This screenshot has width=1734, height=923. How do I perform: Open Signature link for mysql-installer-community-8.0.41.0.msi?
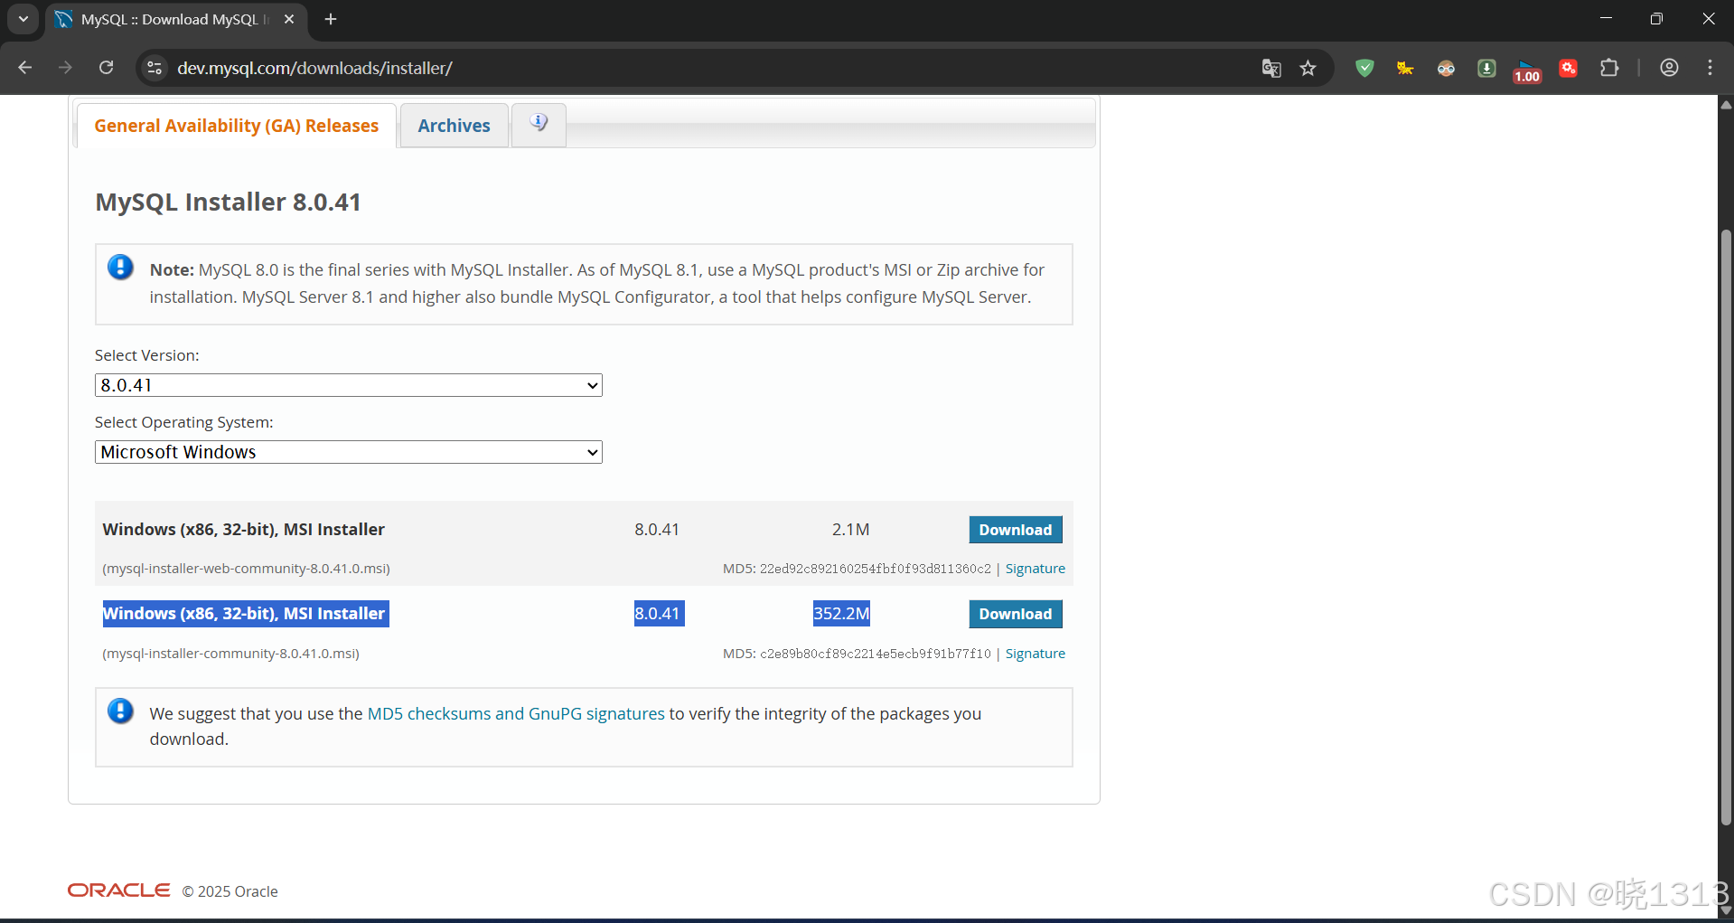(1036, 654)
